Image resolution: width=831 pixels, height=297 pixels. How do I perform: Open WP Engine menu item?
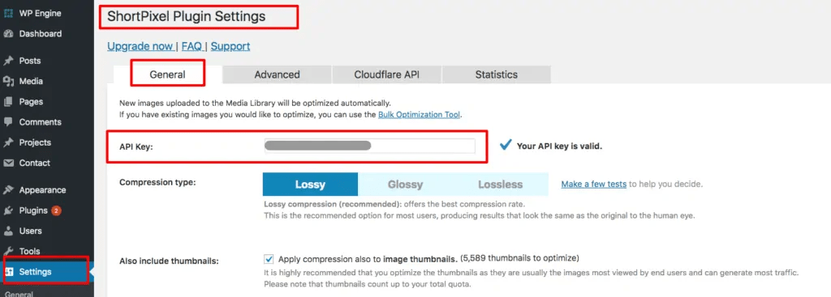coord(41,13)
